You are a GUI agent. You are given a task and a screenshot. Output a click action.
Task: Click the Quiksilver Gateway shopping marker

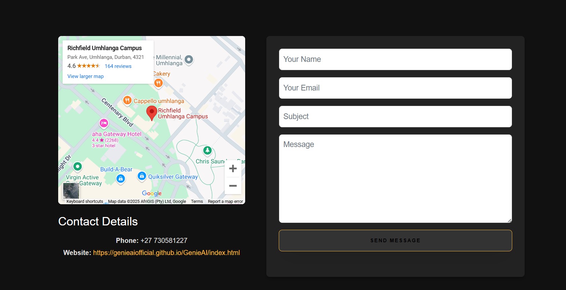(142, 176)
